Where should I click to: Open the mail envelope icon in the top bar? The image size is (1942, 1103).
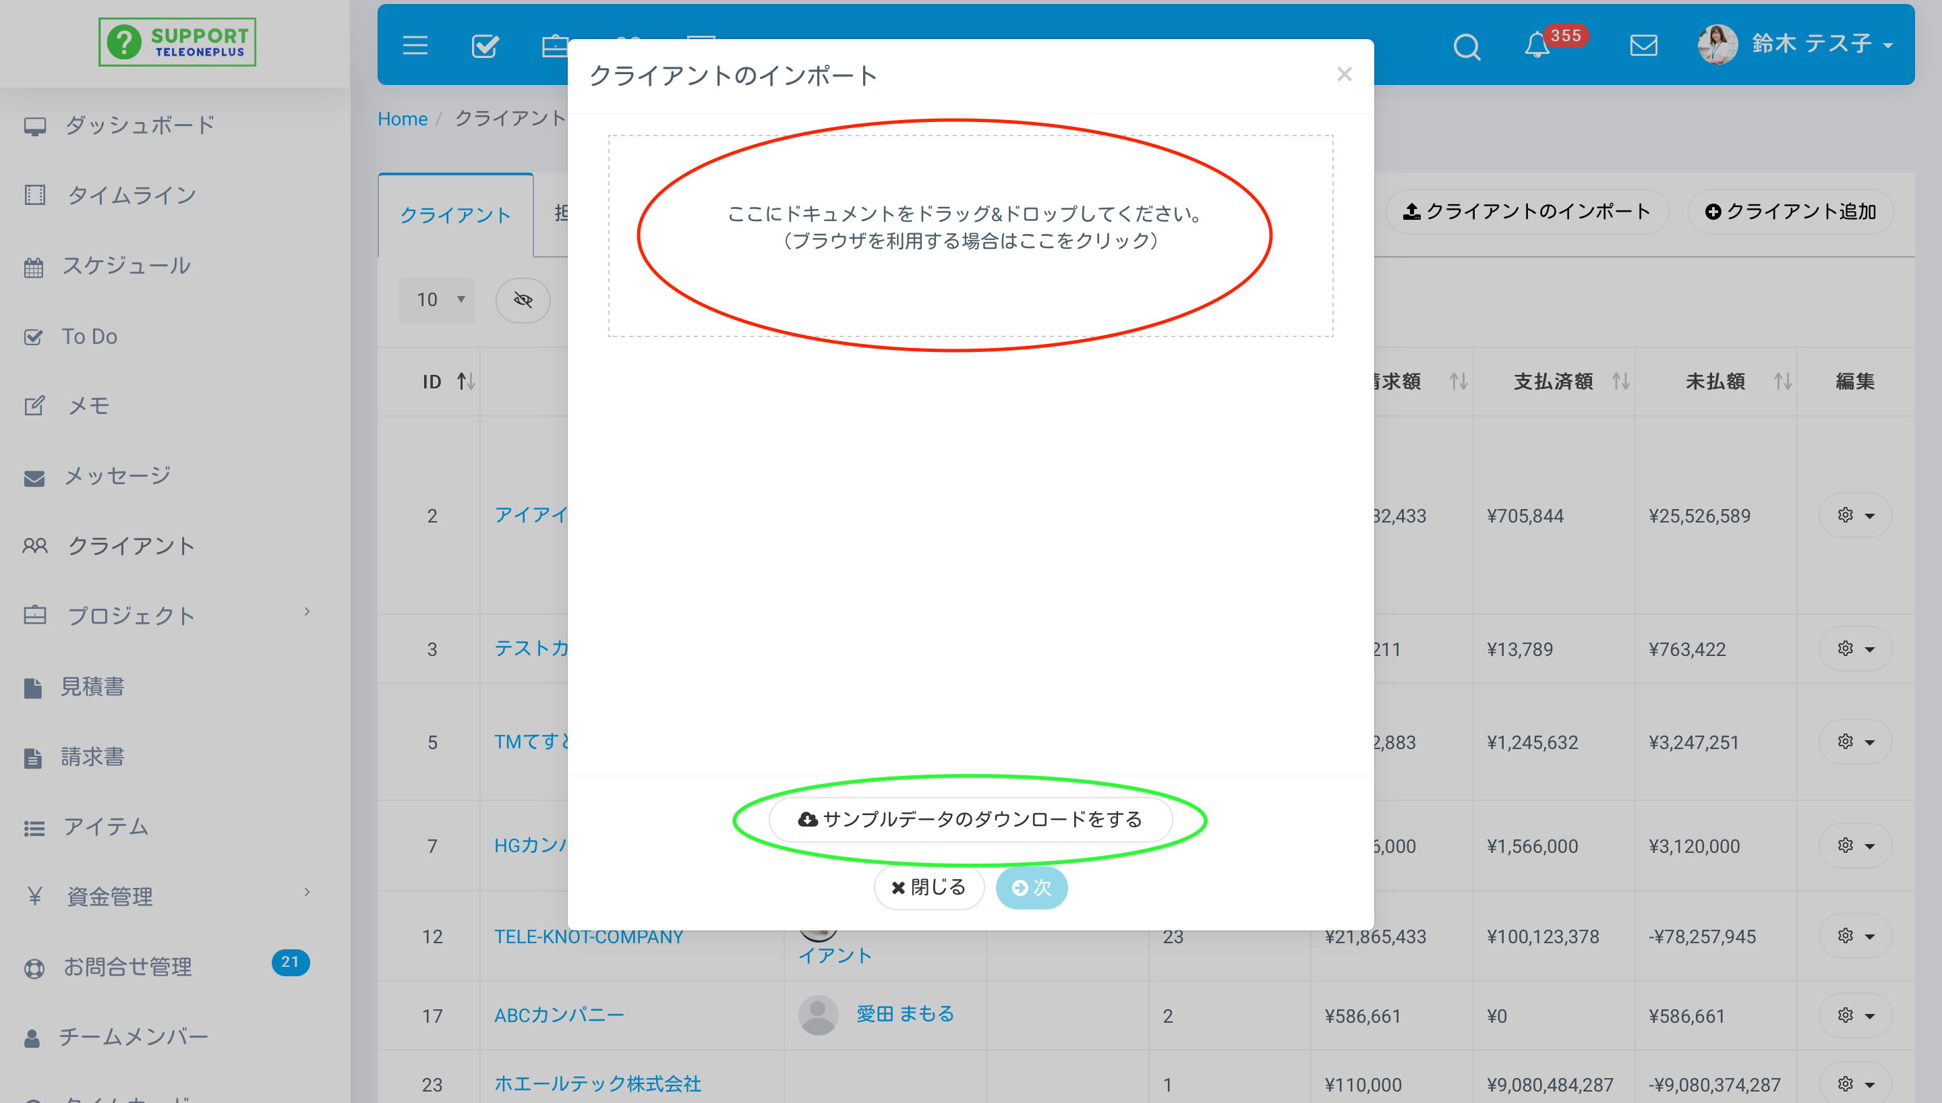pos(1643,44)
